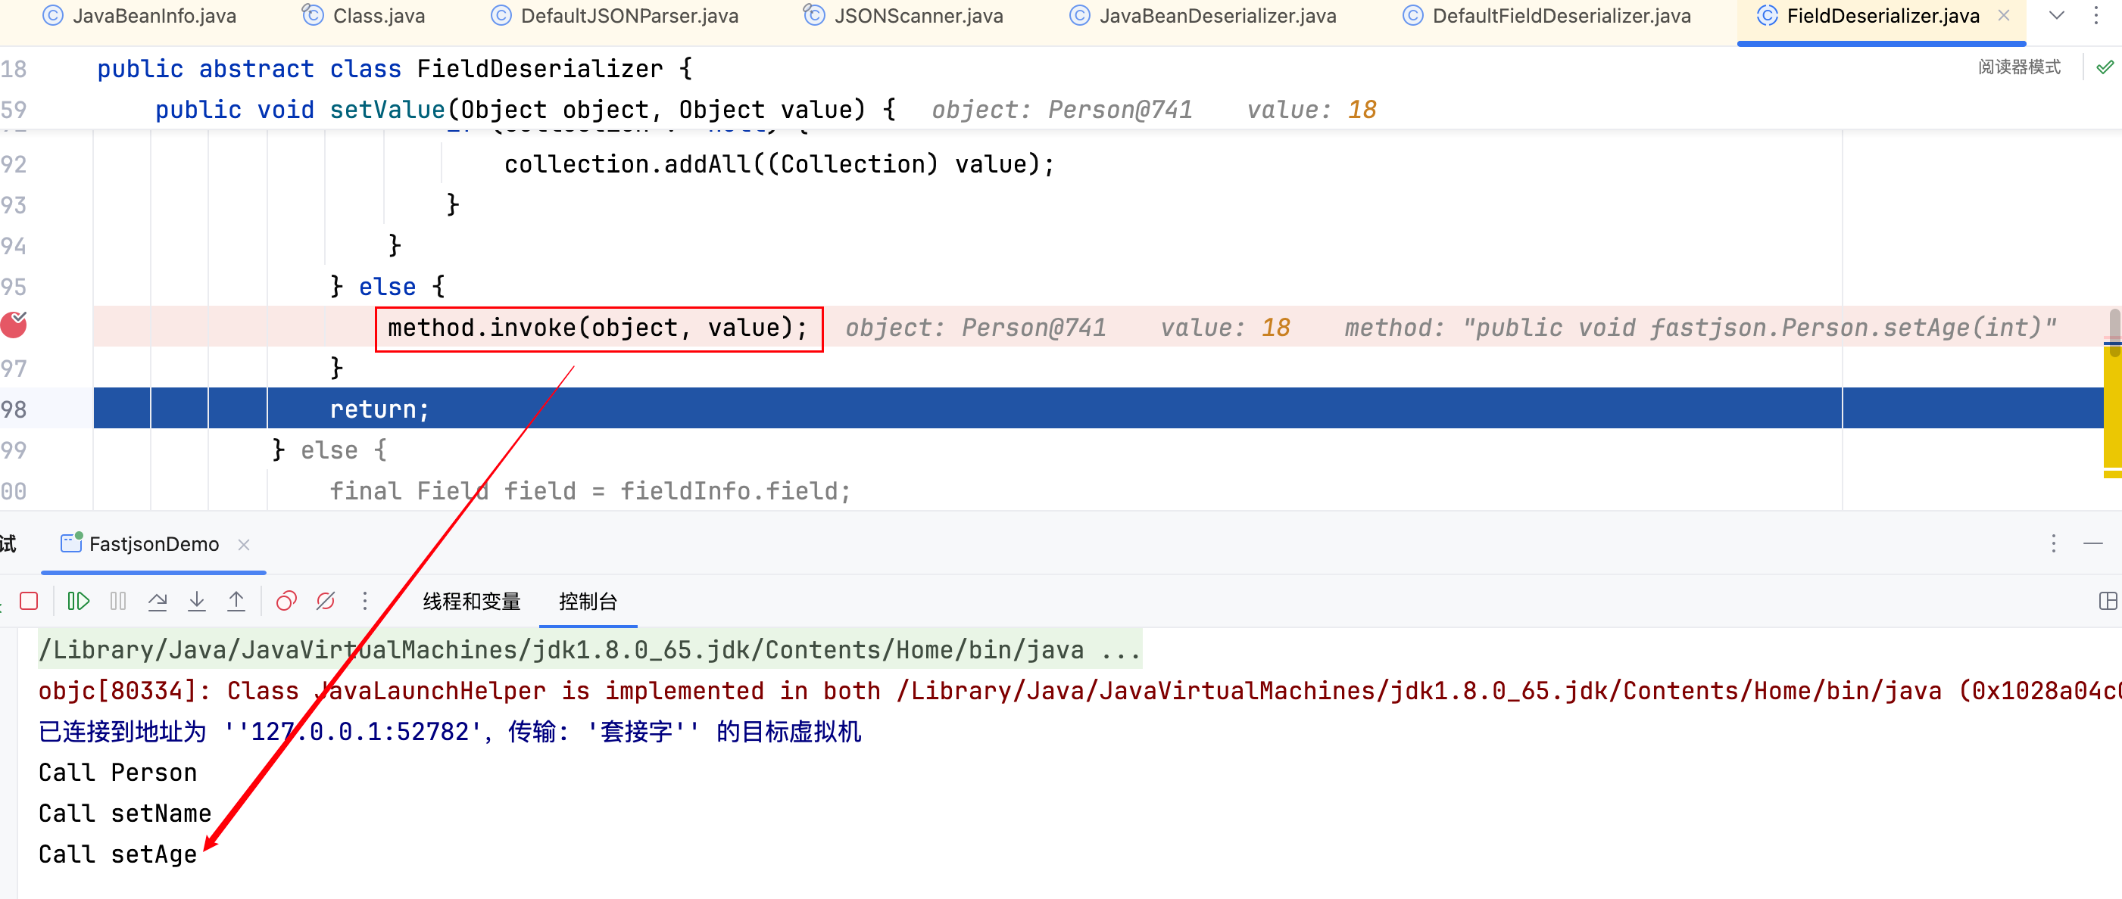
Task: Click the pause program icon
Action: click(x=118, y=601)
